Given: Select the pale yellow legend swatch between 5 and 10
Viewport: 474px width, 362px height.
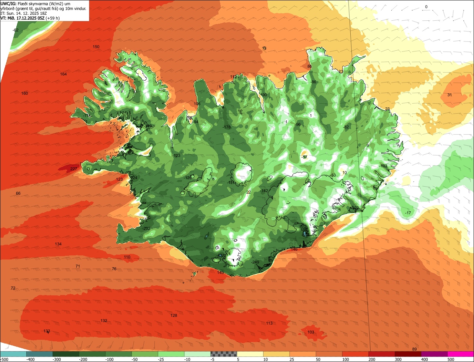Looking at the screenshot, I should (x=250, y=354).
